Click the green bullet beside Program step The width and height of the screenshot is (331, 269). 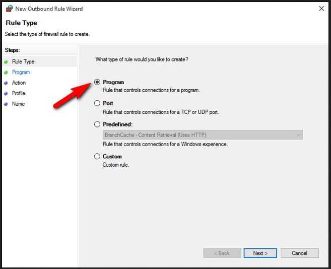tap(6, 73)
